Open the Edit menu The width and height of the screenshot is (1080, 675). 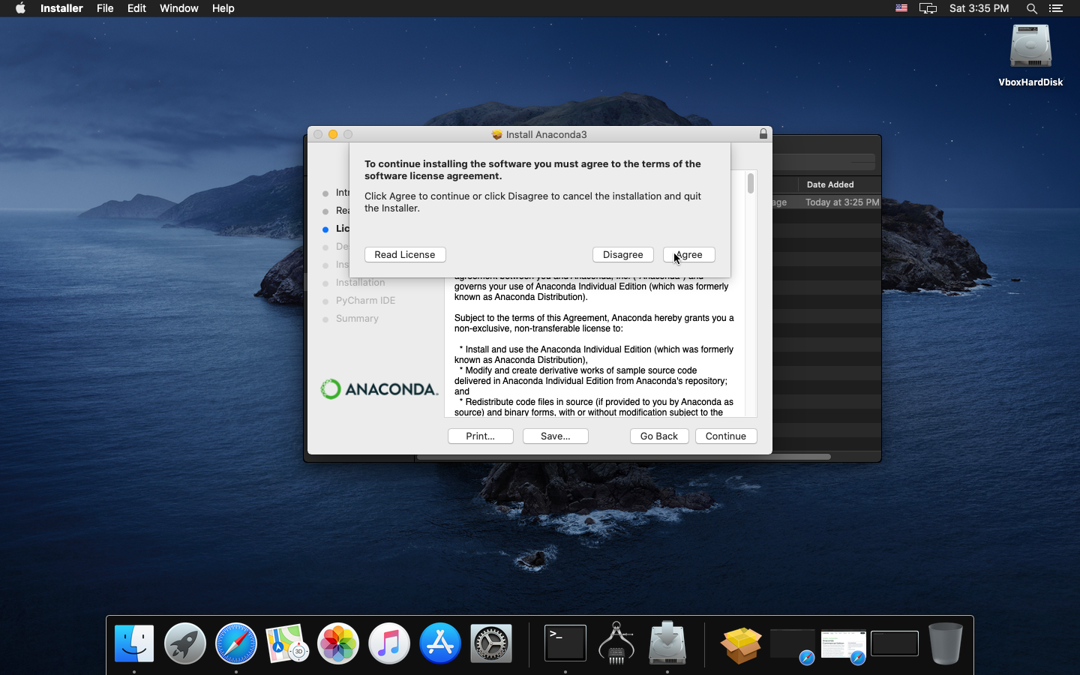[x=136, y=8]
